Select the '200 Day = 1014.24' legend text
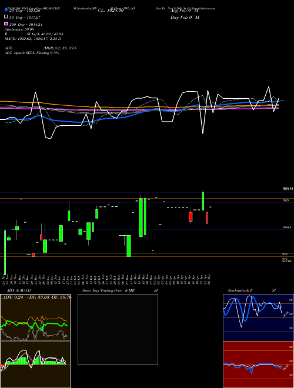The height and width of the screenshot is (388, 294). (x=26, y=25)
